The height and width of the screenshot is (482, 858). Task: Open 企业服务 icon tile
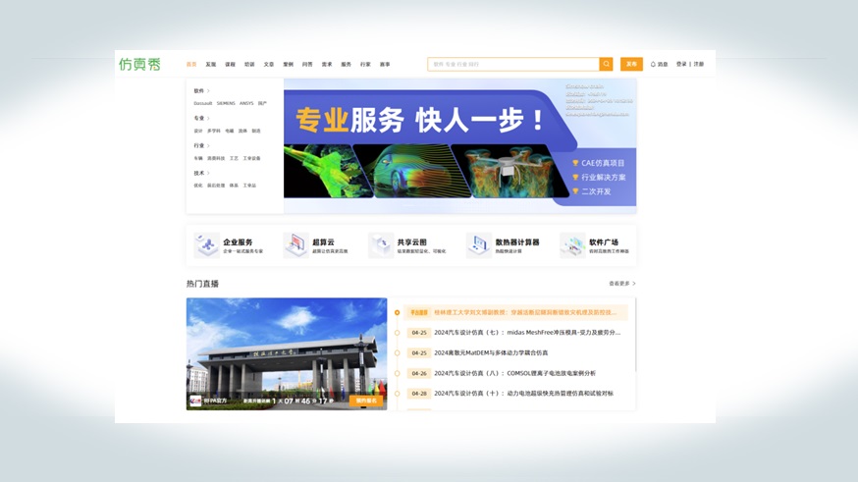pos(207,245)
